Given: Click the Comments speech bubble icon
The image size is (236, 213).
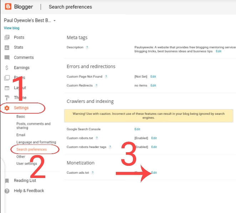Looking at the screenshot, I should pyautogui.click(x=7, y=58).
